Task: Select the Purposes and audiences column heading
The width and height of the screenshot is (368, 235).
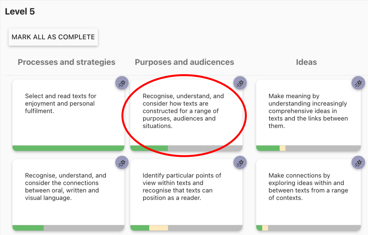Action: (x=184, y=62)
